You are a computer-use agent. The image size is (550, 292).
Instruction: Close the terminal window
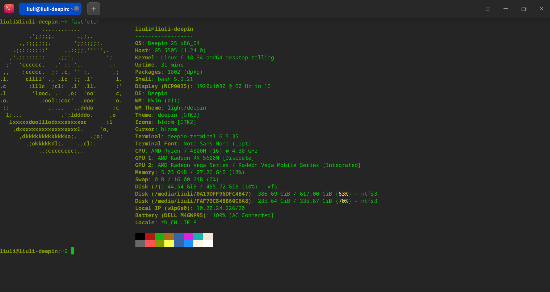pyautogui.click(x=541, y=9)
